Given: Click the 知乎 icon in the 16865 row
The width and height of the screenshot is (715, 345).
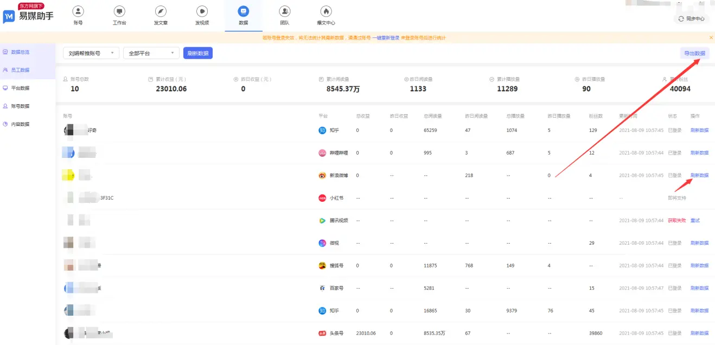Looking at the screenshot, I should [x=322, y=311].
